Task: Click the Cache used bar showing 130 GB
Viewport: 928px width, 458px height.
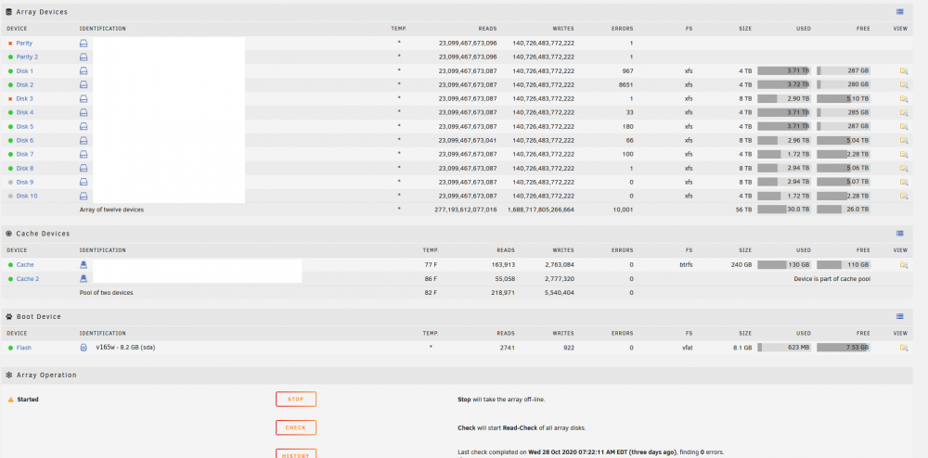Action: (x=784, y=265)
